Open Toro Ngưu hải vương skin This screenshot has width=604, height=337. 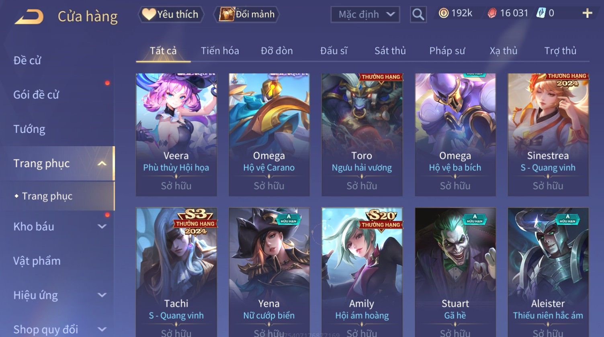(362, 135)
